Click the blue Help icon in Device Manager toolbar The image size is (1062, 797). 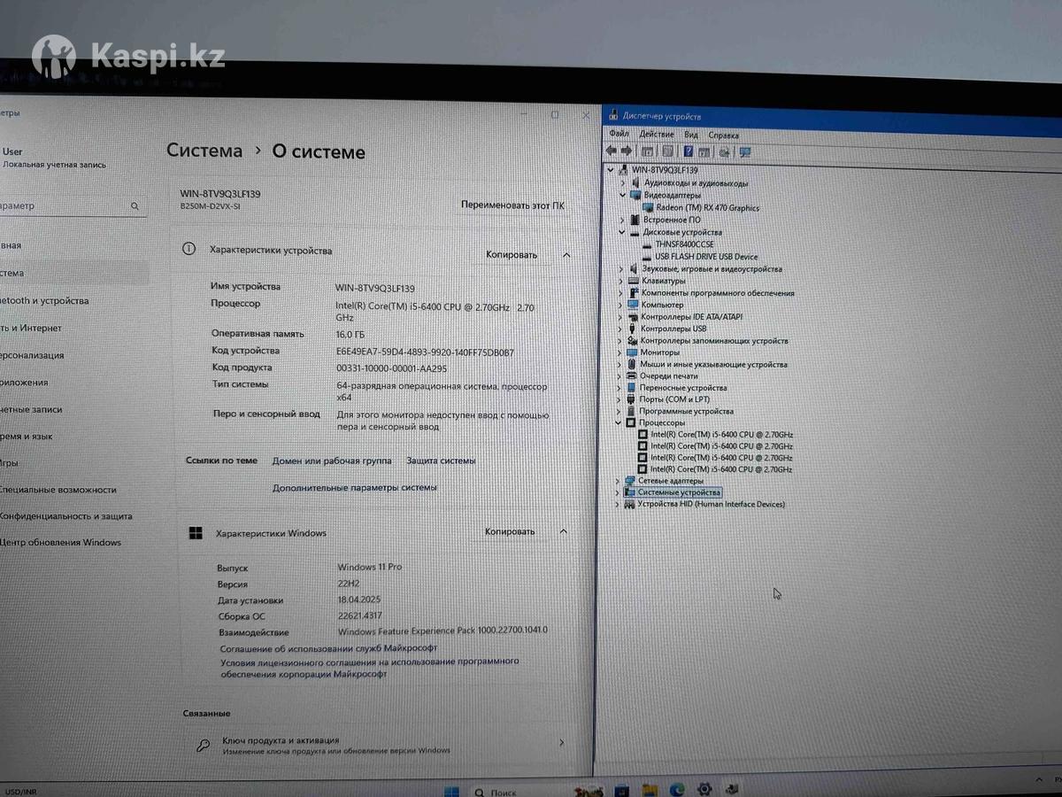(688, 151)
